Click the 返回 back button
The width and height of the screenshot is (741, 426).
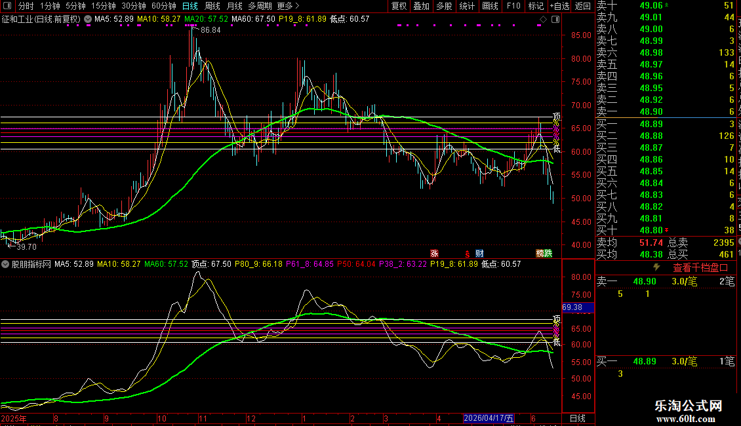click(x=583, y=6)
